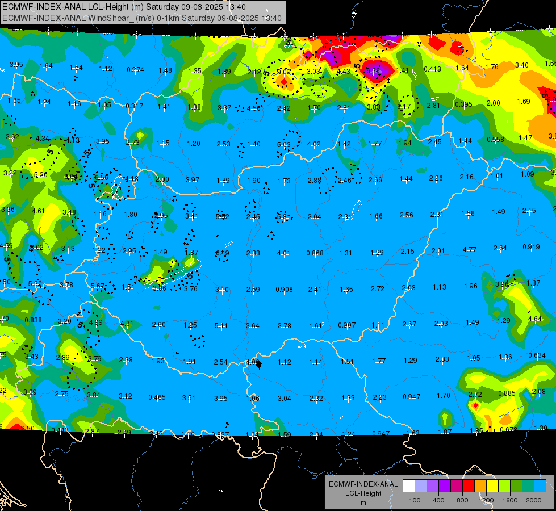556x511 pixels.
Task: Click the header line mentioning LCL-Height (m)
Action: pos(124,7)
